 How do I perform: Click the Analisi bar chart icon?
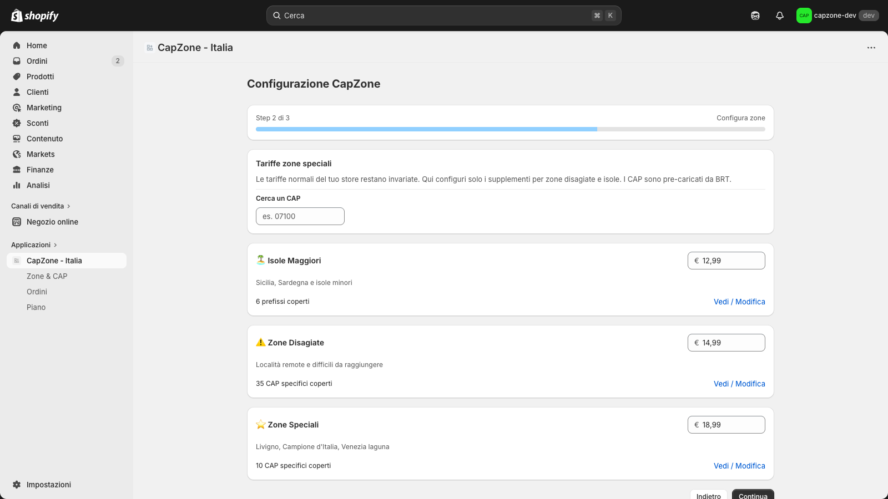click(x=17, y=185)
